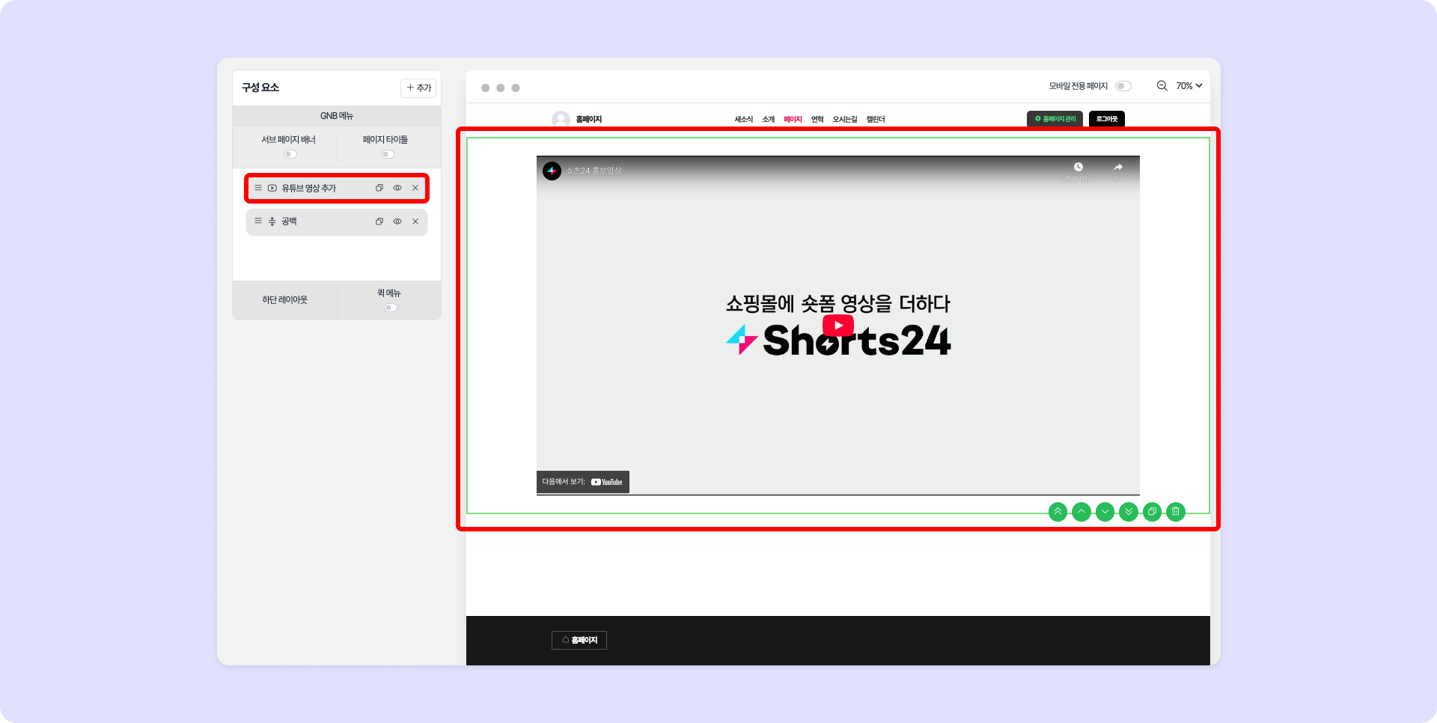The height and width of the screenshot is (723, 1437).
Task: Click the 홈페이지 관리 button
Action: (1055, 119)
